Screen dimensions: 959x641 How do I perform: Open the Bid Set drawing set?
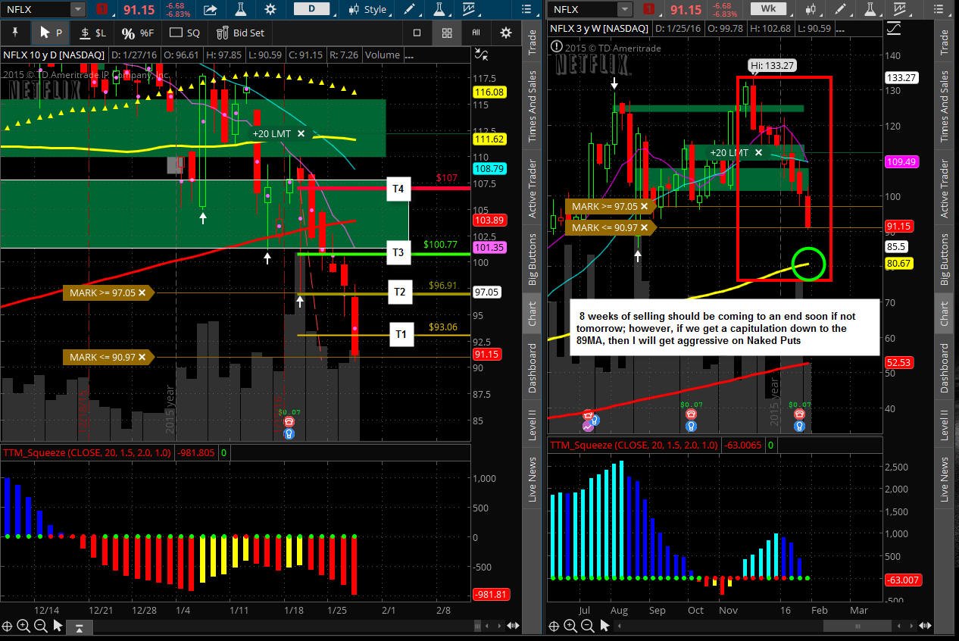pyautogui.click(x=240, y=33)
